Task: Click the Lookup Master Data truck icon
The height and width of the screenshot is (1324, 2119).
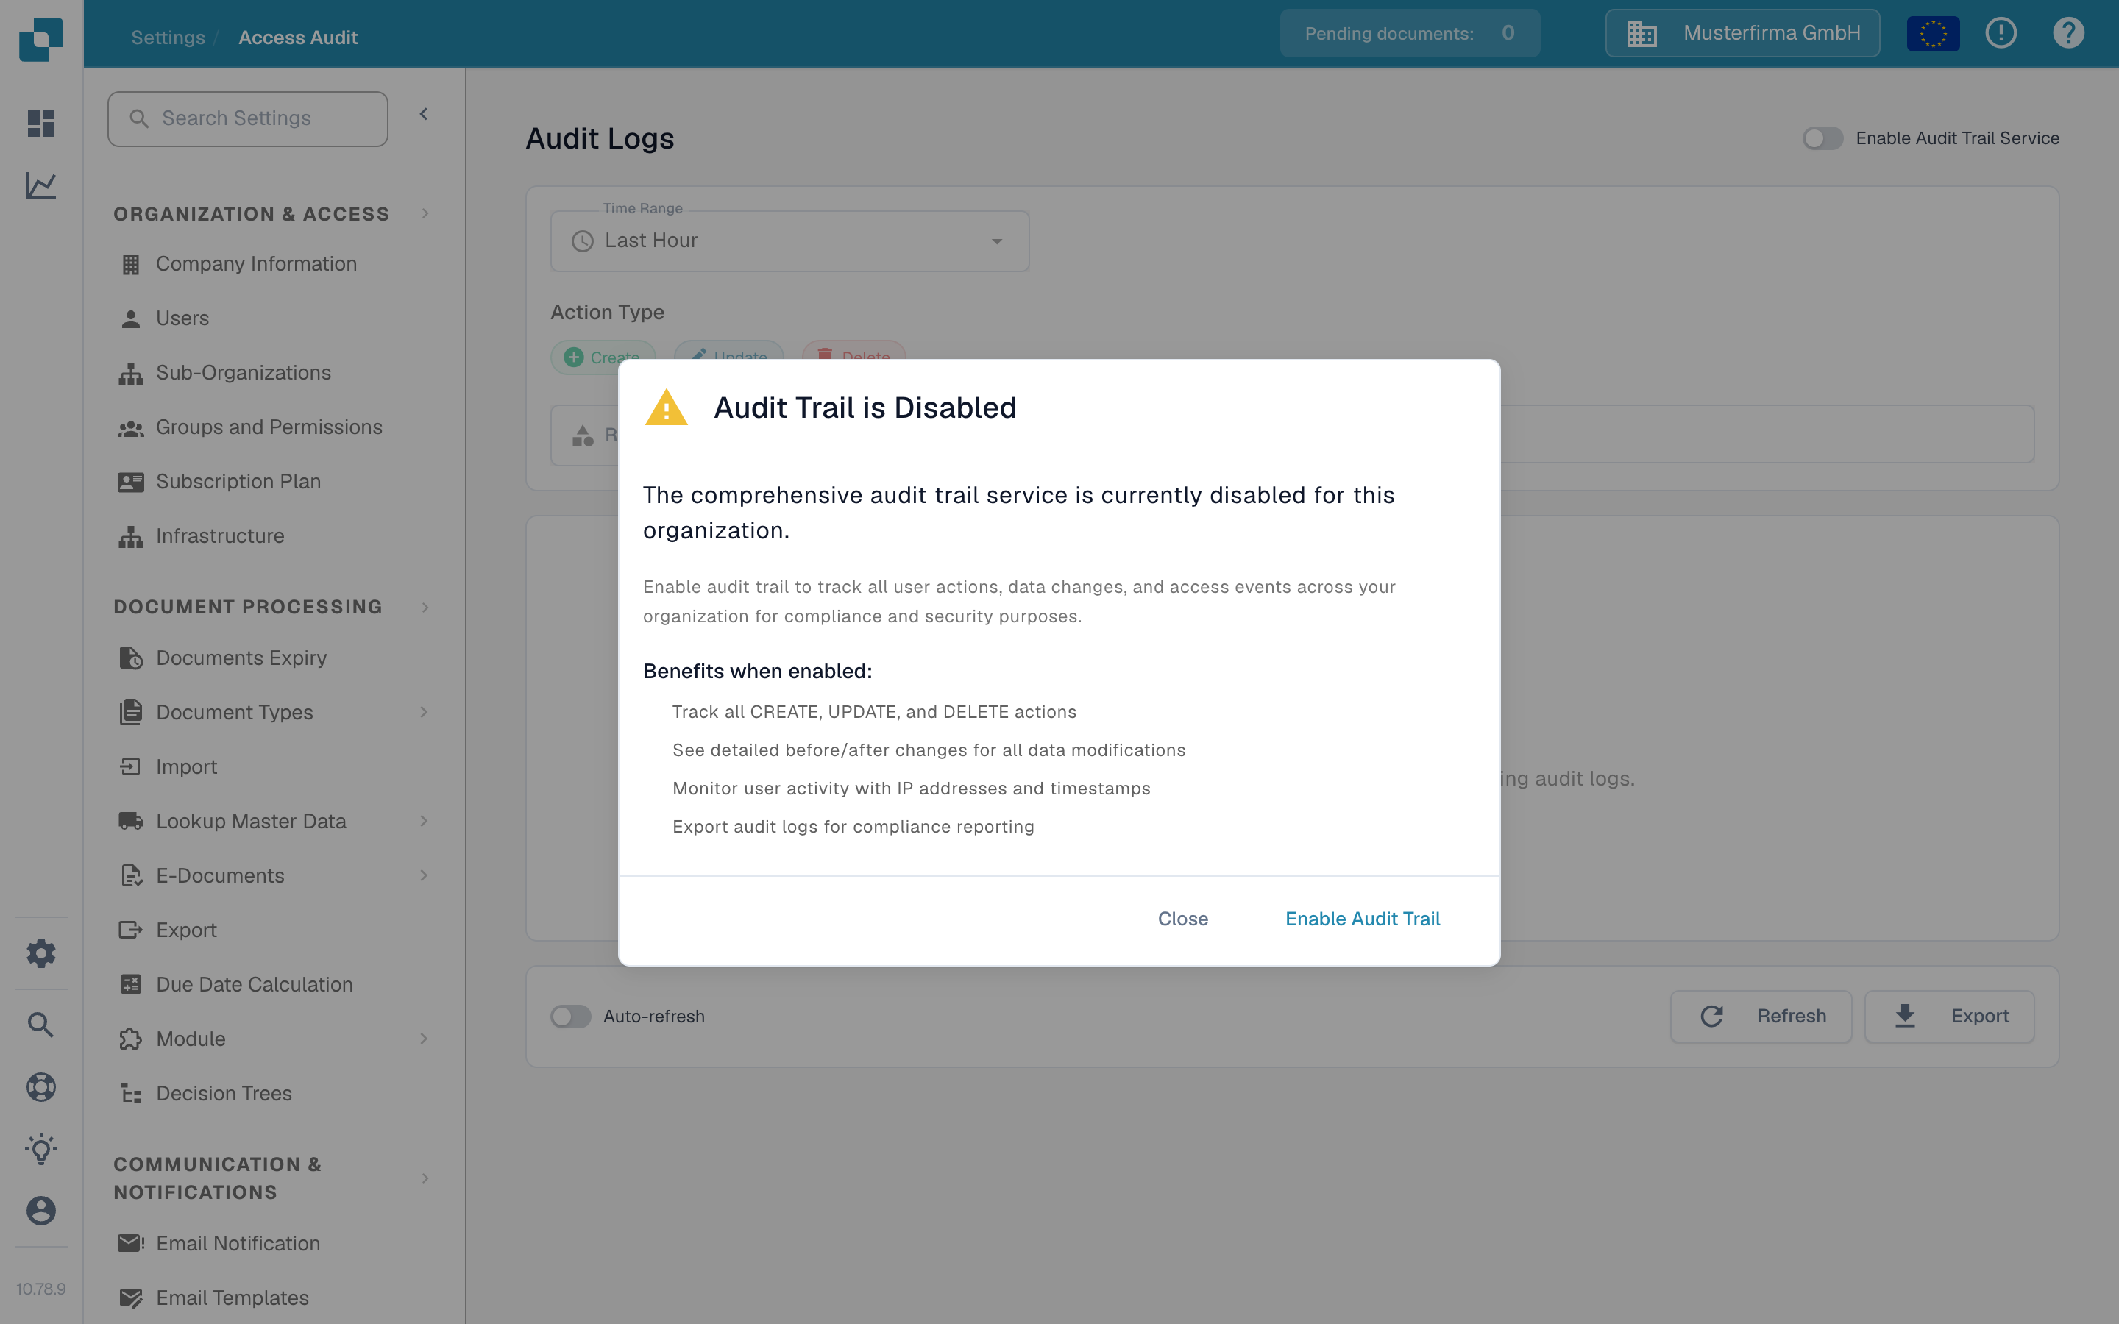Action: click(x=130, y=822)
